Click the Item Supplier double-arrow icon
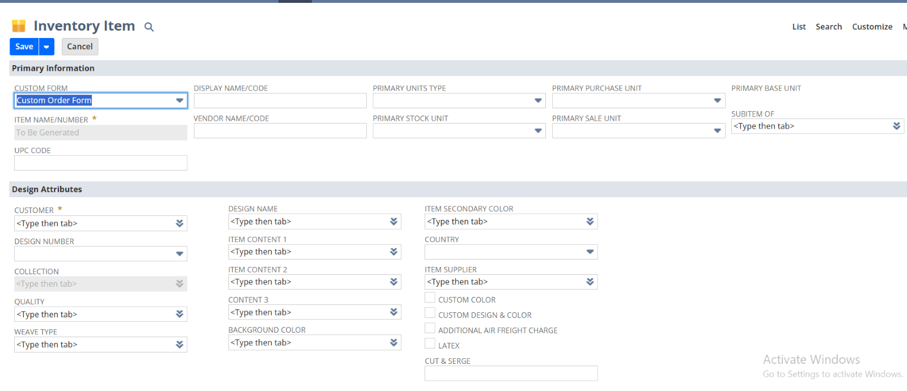The height and width of the screenshot is (391, 907). pyautogui.click(x=590, y=282)
